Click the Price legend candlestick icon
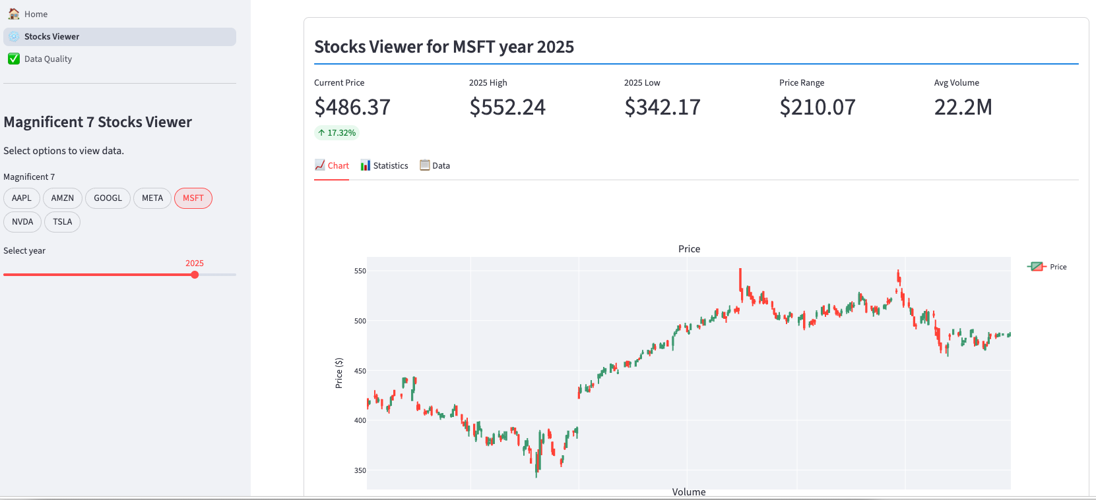This screenshot has height=500, width=1096. pyautogui.click(x=1037, y=267)
